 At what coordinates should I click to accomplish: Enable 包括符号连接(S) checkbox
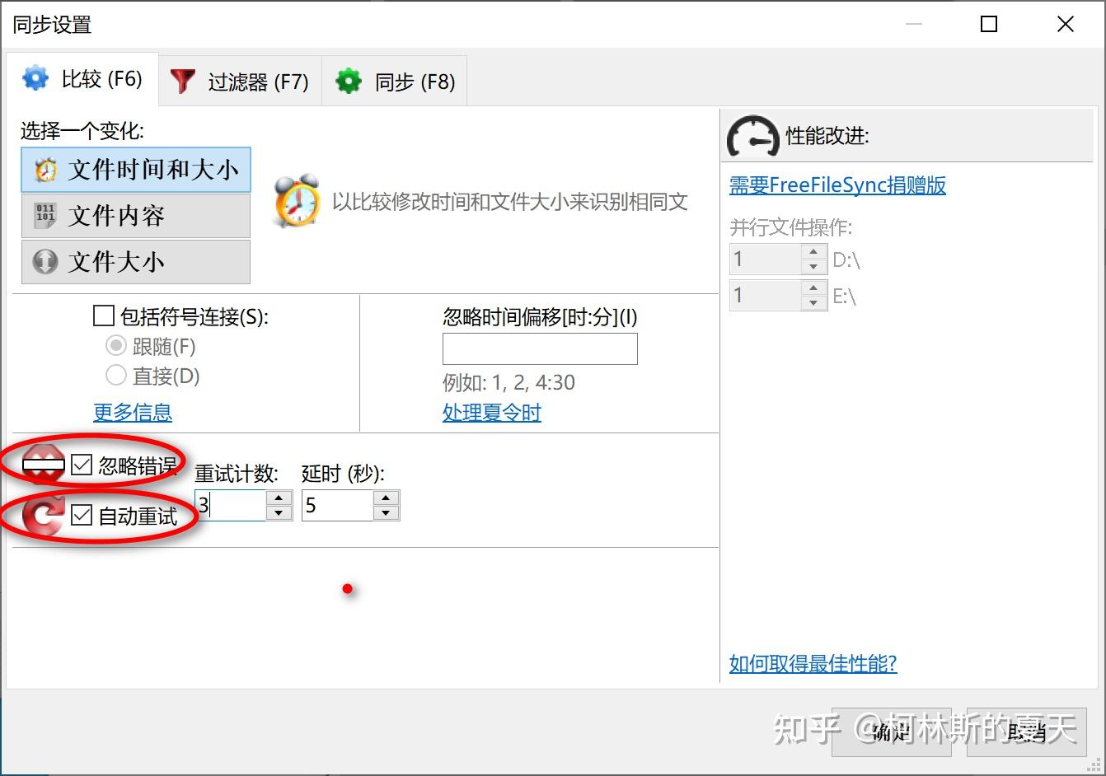(x=104, y=316)
